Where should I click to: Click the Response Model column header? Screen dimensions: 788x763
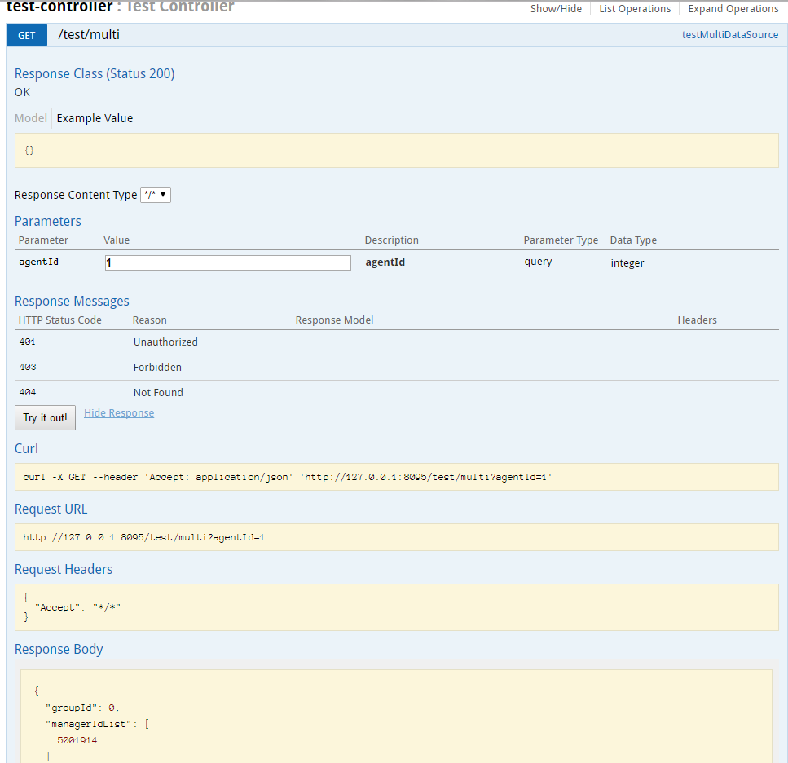334,320
